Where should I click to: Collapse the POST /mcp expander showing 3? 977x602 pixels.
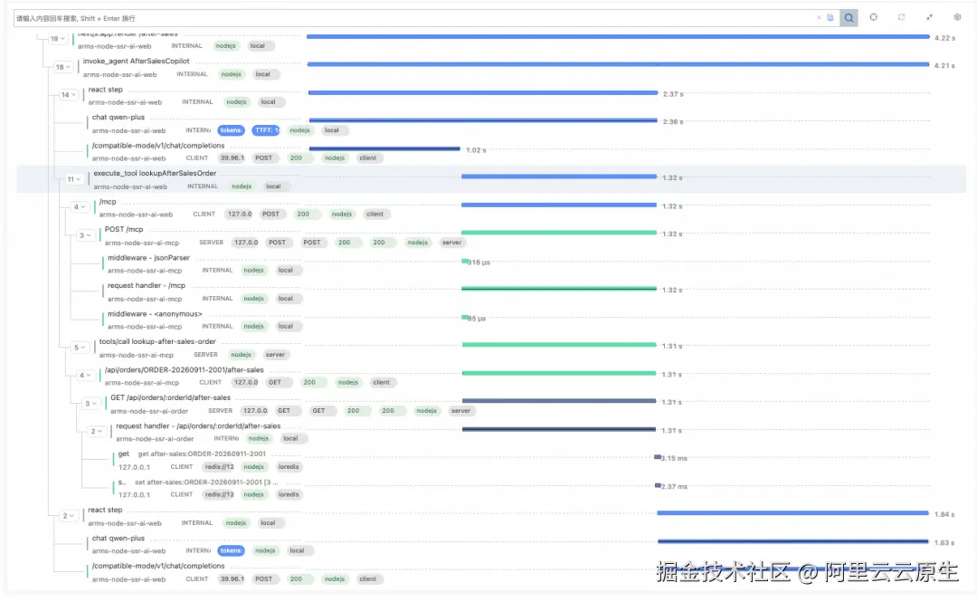85,235
